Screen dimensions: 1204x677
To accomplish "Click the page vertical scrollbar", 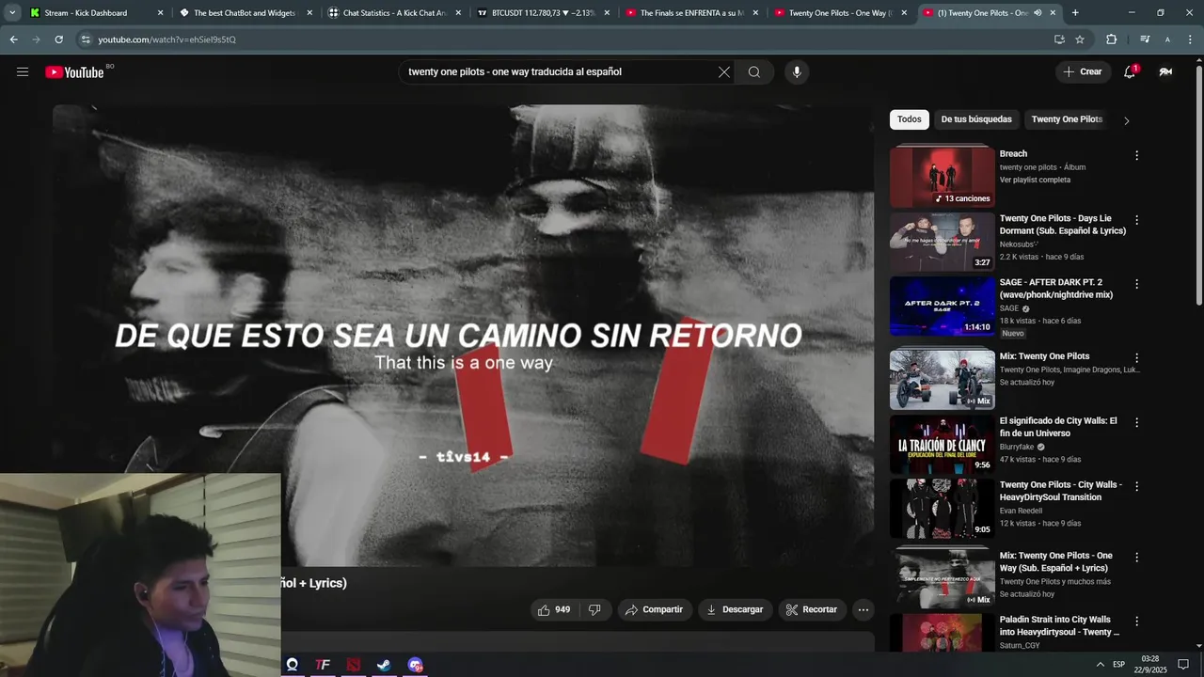I will (x=1198, y=183).
